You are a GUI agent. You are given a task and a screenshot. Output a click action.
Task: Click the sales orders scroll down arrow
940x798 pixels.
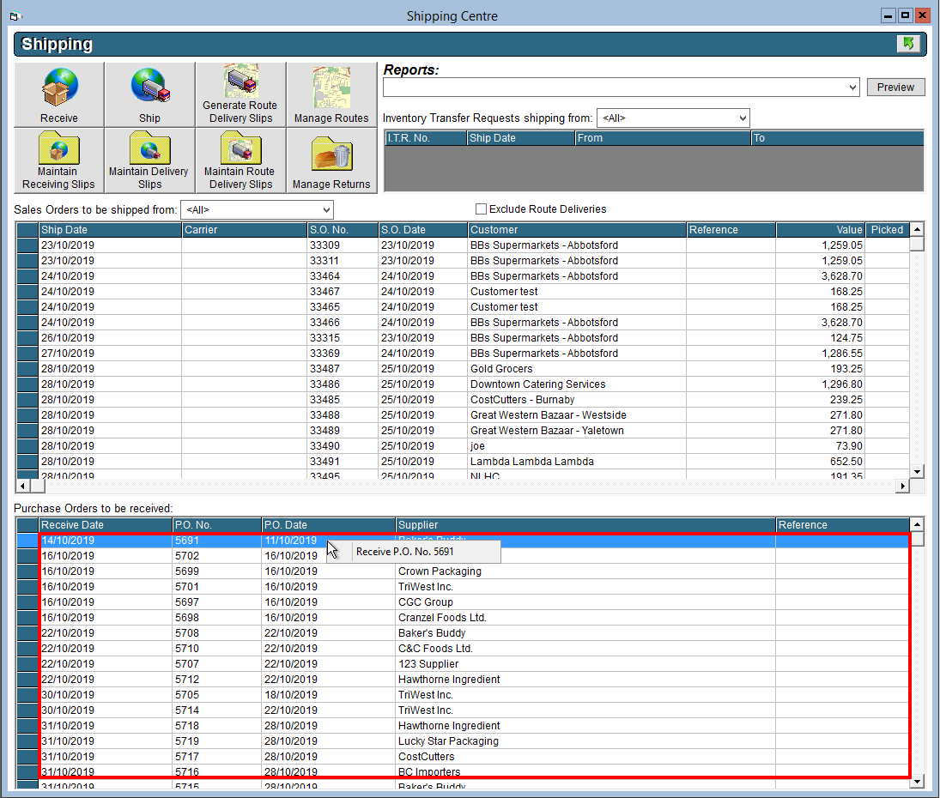(x=917, y=471)
